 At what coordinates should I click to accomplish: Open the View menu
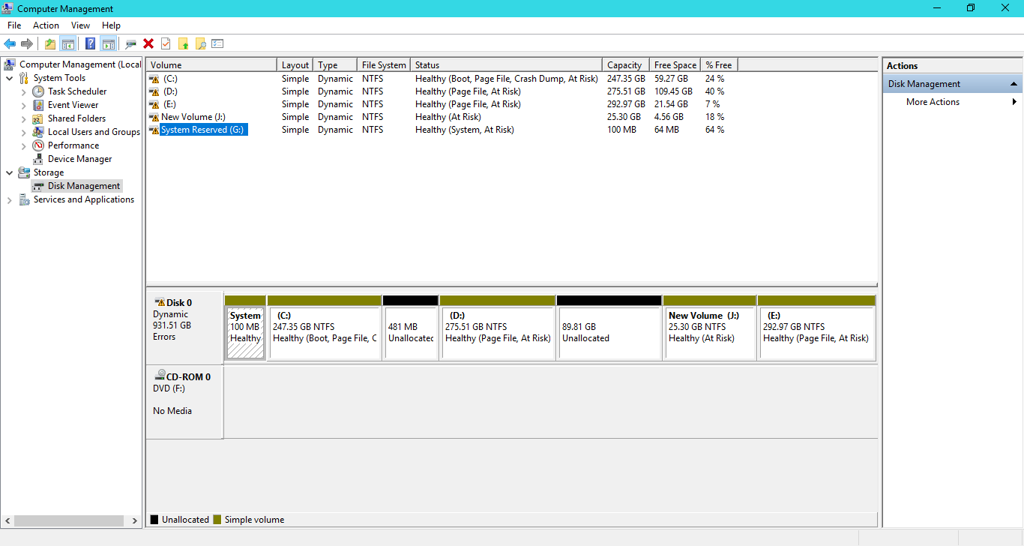pos(80,25)
